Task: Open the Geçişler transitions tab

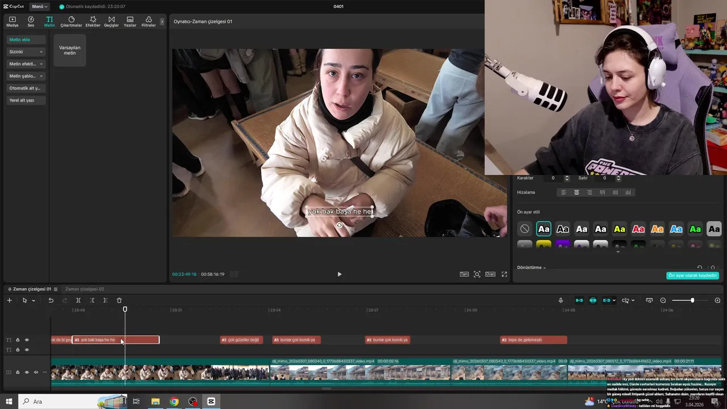Action: (x=111, y=22)
